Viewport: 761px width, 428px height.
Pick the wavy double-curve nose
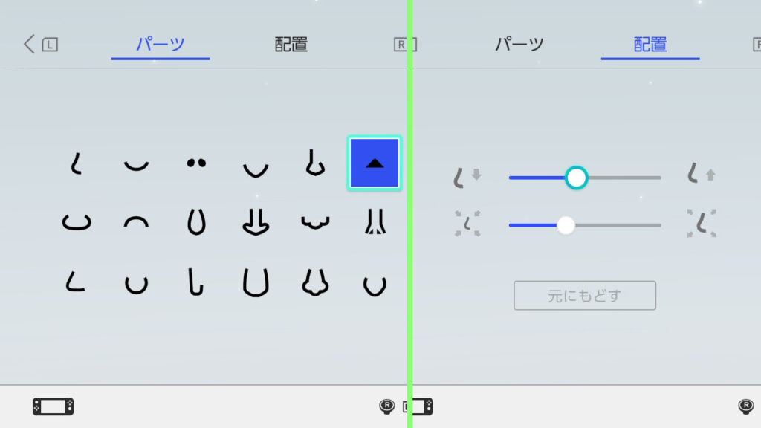pos(315,222)
